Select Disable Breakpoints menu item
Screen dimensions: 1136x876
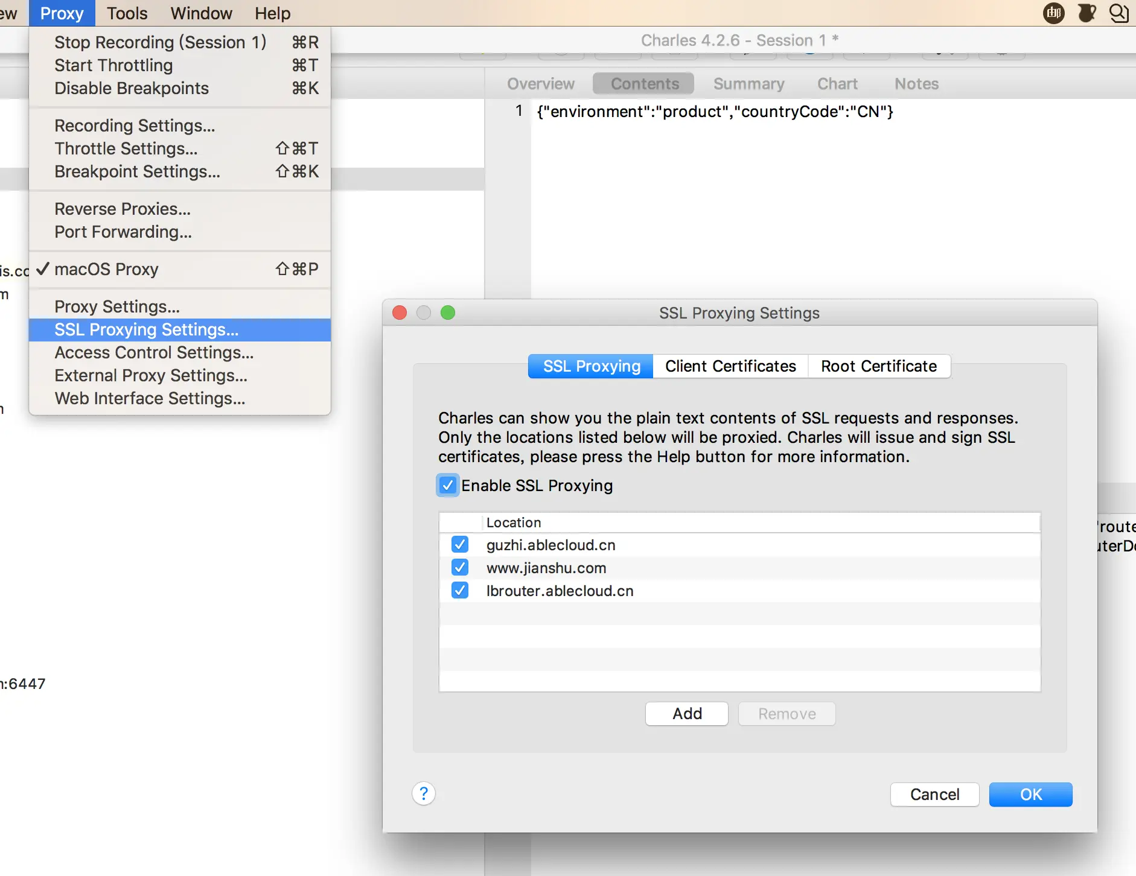(x=180, y=88)
